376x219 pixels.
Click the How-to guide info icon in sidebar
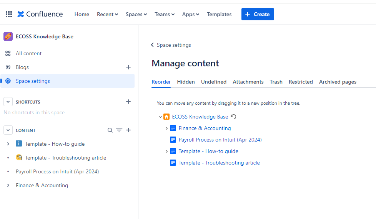tap(19, 143)
